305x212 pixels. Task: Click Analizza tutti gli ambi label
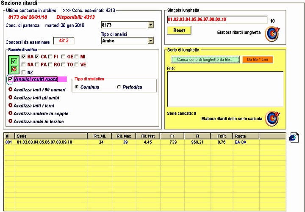pyautogui.click(x=36, y=98)
